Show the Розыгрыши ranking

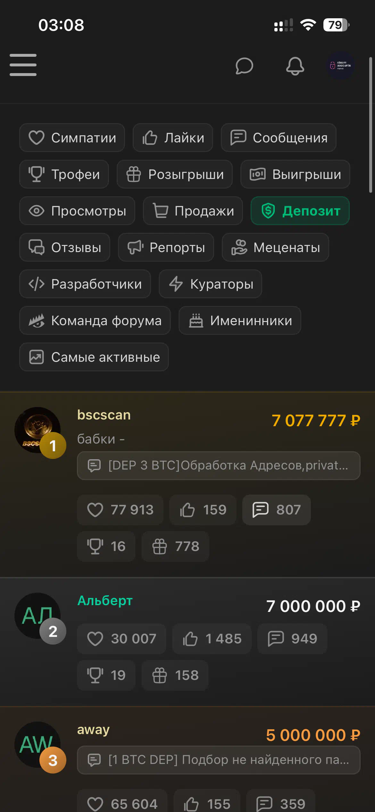tap(175, 174)
